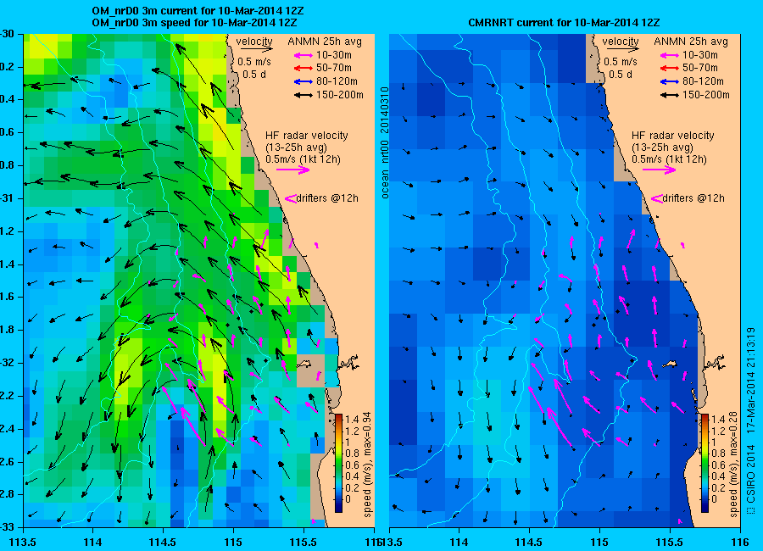Click the magenta HF radar arrow in CMRNRT panel
763x551 pixels.
(x=660, y=170)
